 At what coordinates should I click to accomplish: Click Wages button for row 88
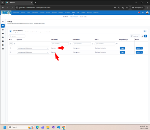pyautogui.click(x=122, y=52)
